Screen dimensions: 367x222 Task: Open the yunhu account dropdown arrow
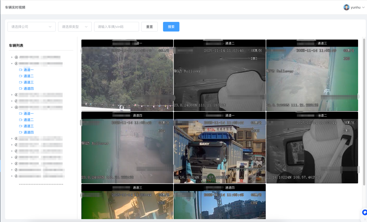363,8
